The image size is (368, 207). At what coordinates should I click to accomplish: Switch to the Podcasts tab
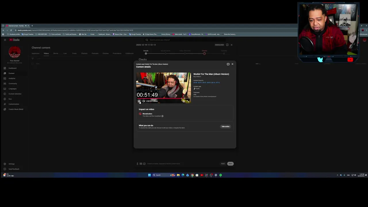point(95,53)
